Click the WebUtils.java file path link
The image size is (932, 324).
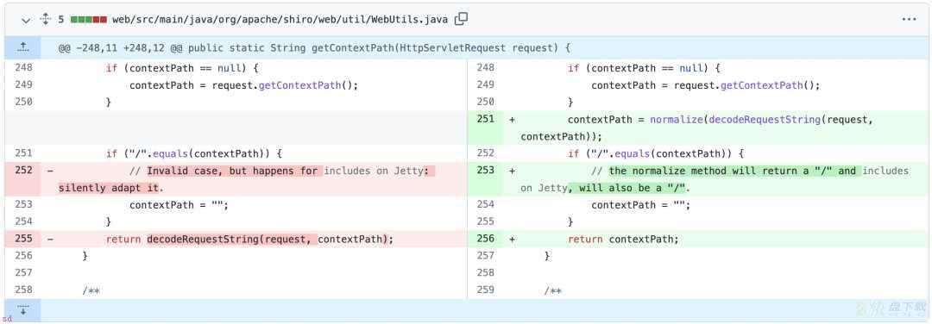point(280,20)
